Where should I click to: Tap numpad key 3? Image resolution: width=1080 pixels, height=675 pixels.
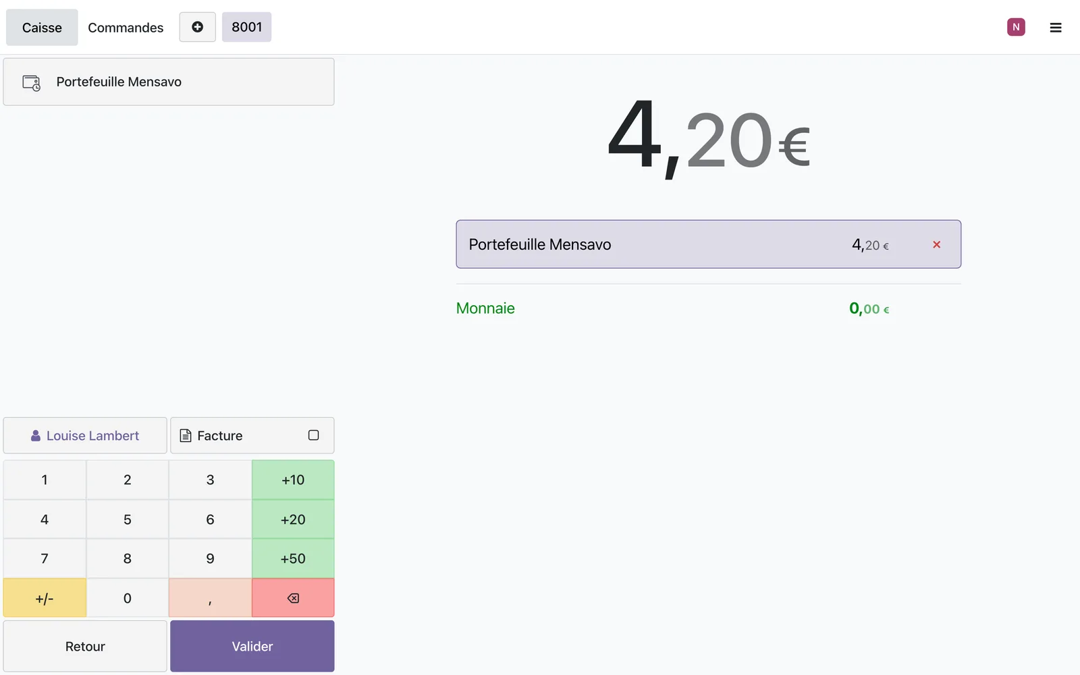[210, 480]
